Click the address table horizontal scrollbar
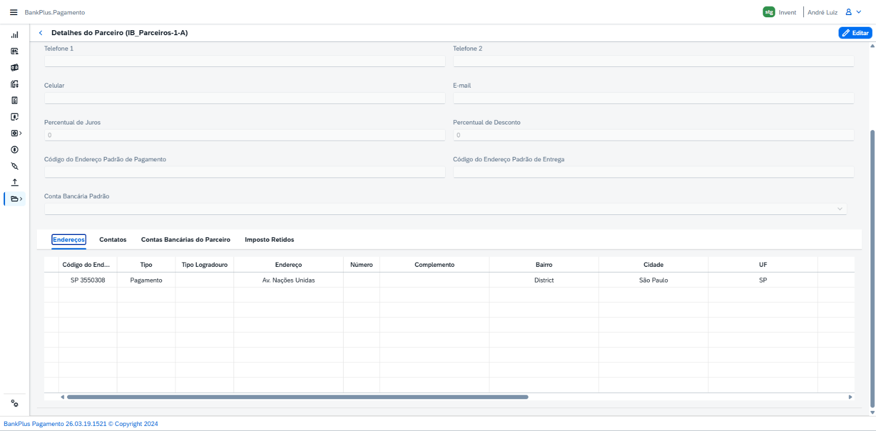This screenshot has width=876, height=431. coord(297,397)
